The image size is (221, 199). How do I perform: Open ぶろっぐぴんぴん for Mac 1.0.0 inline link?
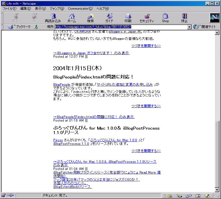(114, 140)
